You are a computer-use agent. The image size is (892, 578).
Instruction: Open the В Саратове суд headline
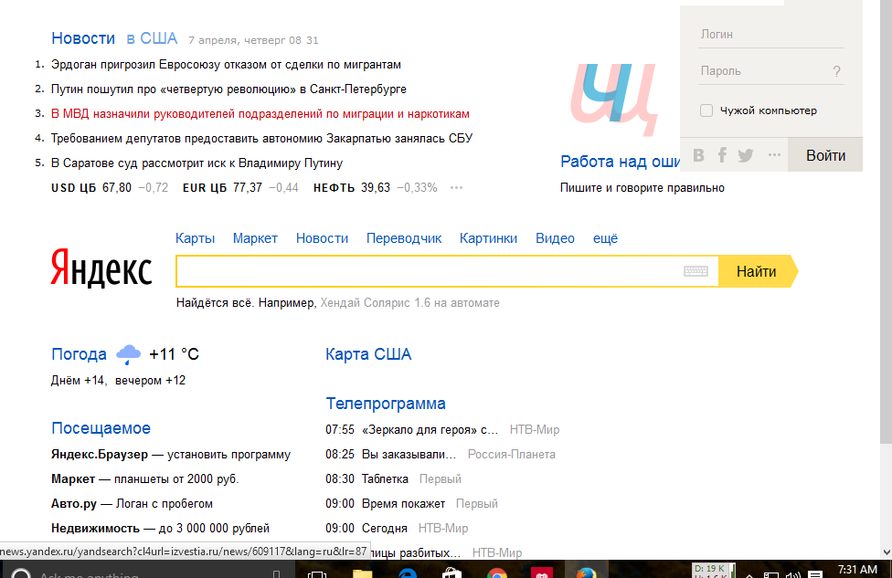(x=196, y=163)
